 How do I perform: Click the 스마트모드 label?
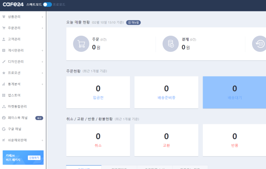(x=34, y=5)
